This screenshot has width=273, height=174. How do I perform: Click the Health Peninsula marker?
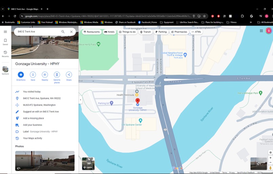pyautogui.click(x=137, y=95)
